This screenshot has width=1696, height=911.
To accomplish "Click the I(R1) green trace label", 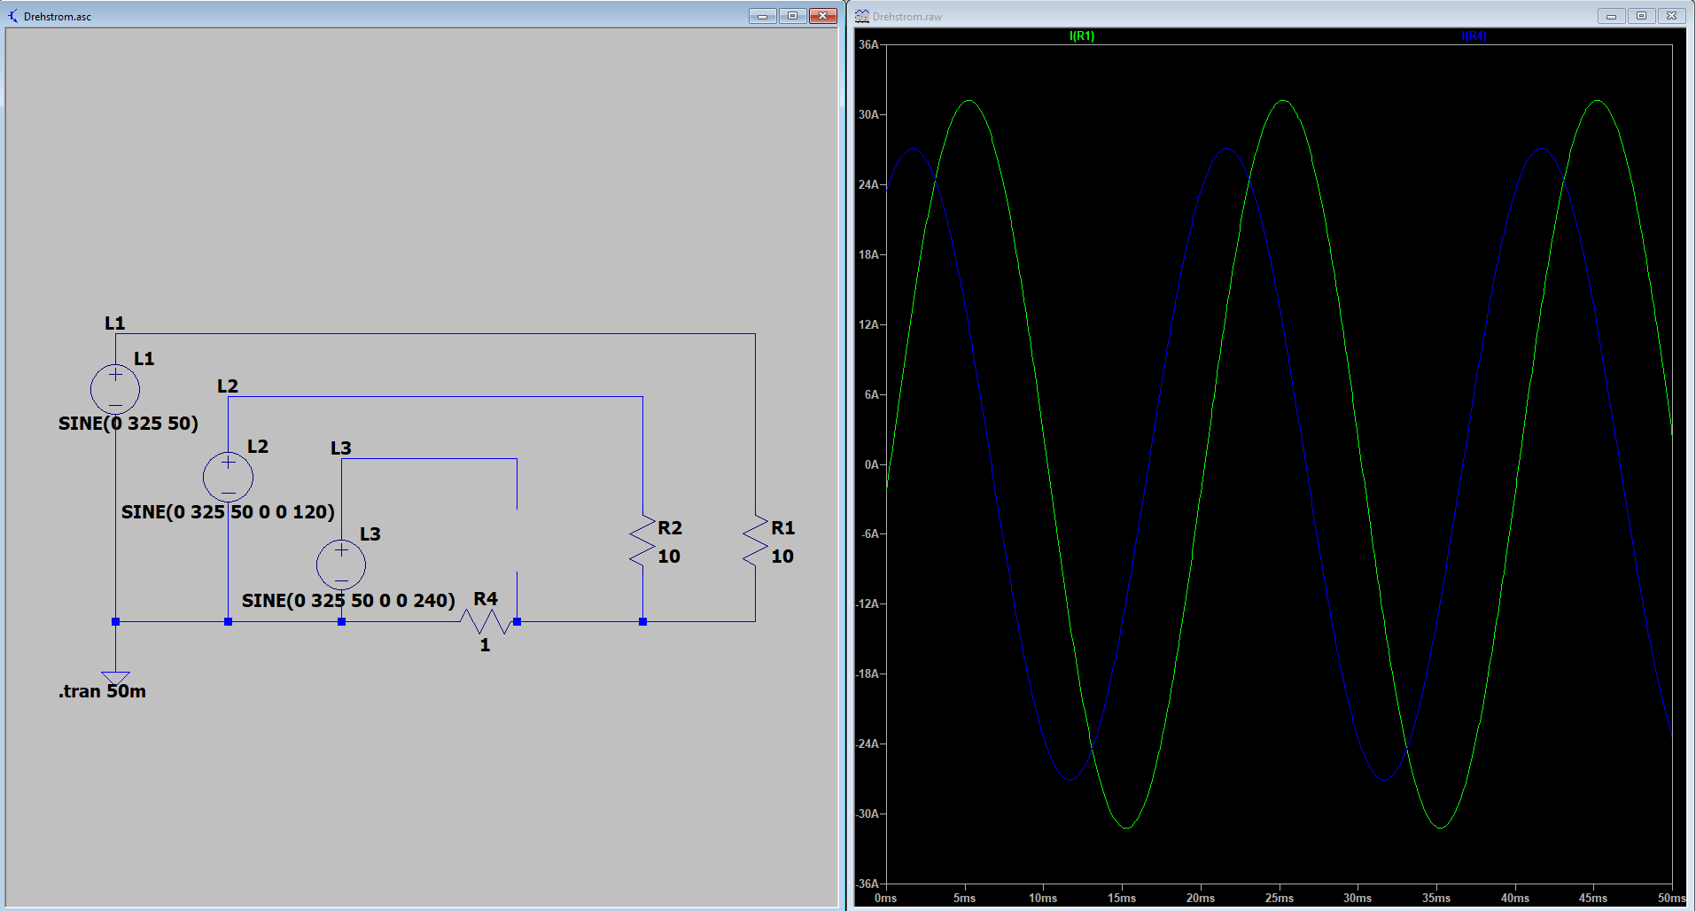I will point(1082,36).
